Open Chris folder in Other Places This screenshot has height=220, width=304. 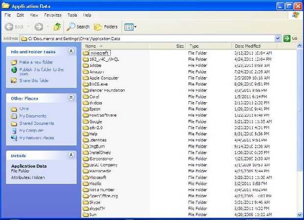click(24, 109)
